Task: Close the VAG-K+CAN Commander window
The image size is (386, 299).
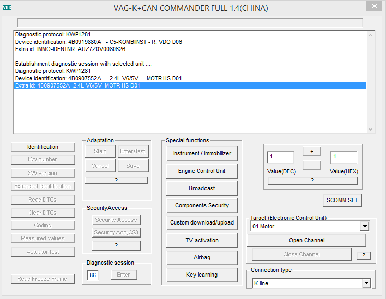Action: (374, 6)
